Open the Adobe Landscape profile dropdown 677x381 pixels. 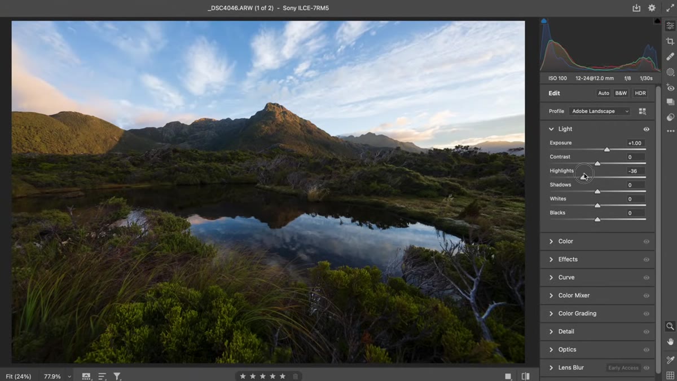(600, 111)
